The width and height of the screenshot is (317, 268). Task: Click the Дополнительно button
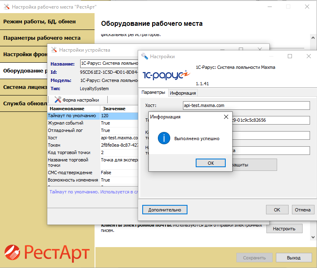coord(164,209)
